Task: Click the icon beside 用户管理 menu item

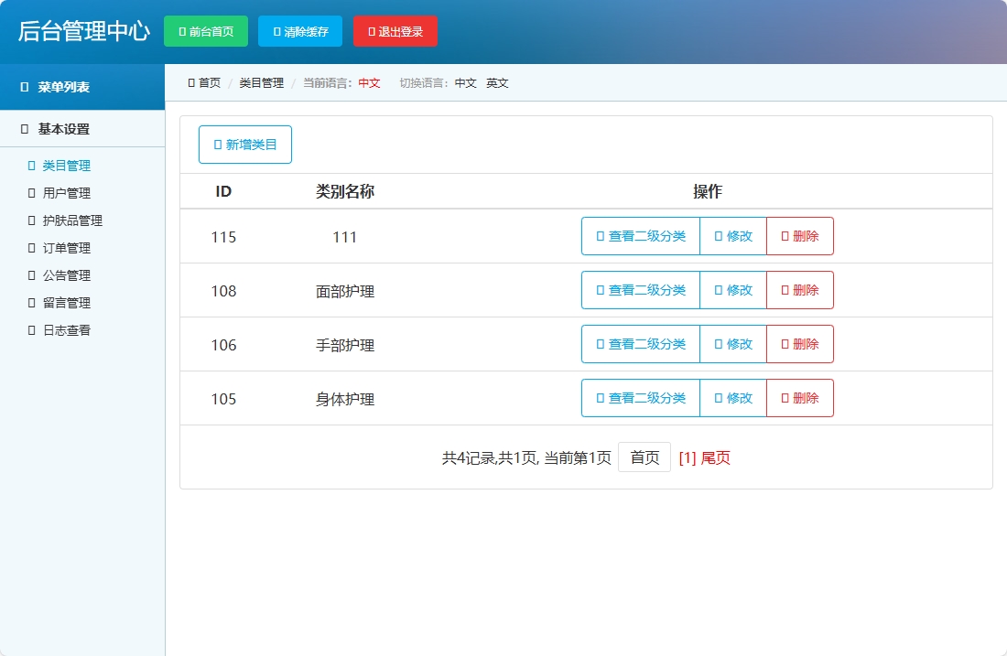Action: (32, 193)
